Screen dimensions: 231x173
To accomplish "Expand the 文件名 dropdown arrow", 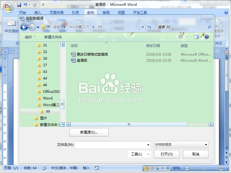I will [148, 145].
